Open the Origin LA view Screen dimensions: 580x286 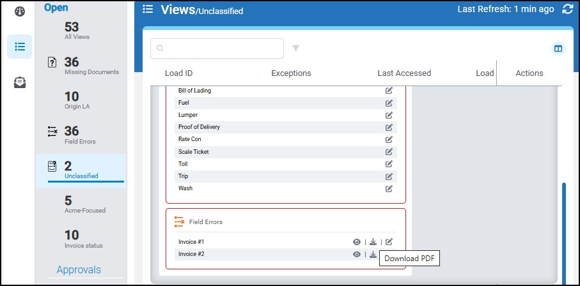click(x=77, y=100)
